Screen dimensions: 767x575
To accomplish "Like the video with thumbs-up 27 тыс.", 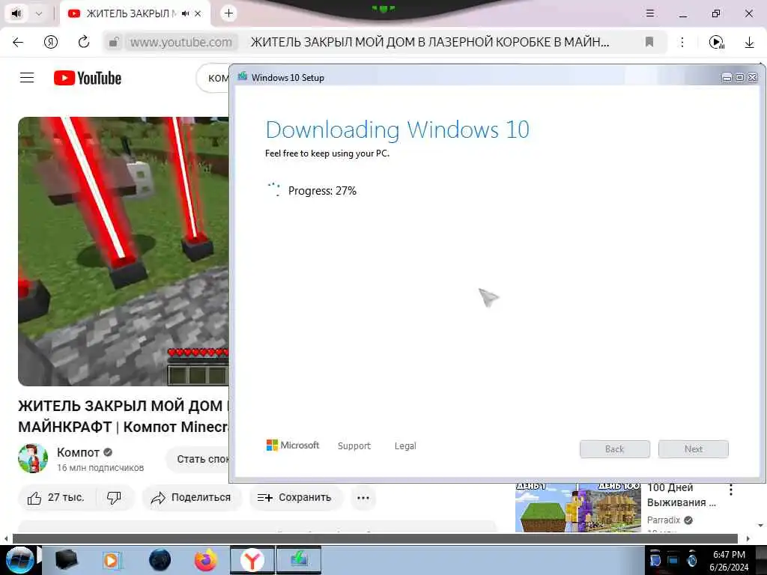I will (57, 498).
